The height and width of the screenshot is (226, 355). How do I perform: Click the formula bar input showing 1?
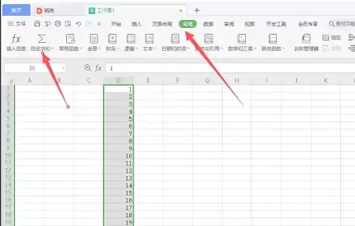(x=230, y=68)
